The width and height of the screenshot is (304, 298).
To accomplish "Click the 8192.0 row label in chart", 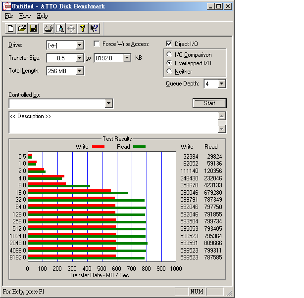I will [18, 257].
